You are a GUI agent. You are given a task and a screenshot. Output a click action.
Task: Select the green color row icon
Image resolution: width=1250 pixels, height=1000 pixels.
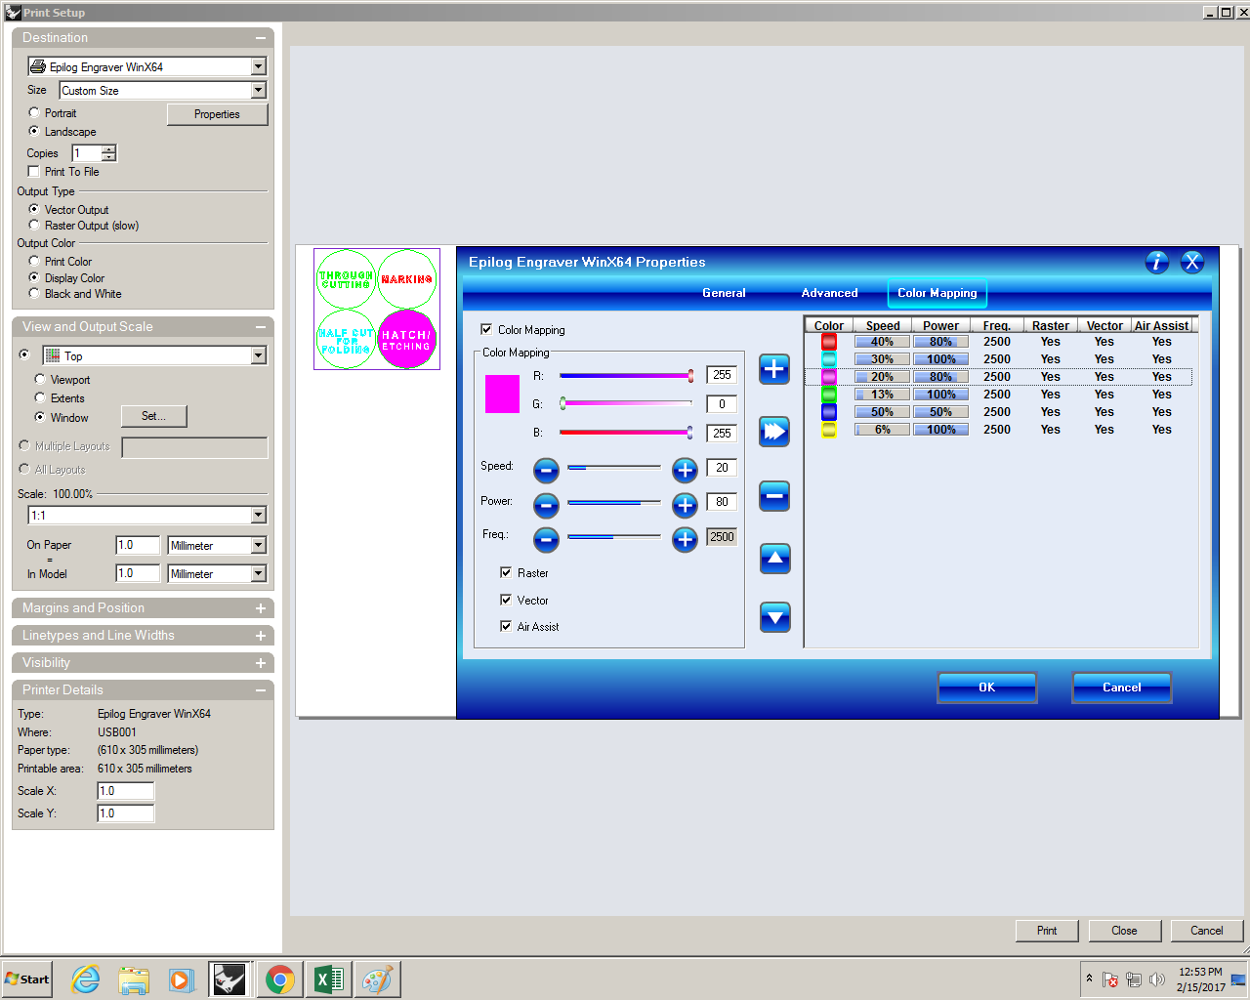point(829,395)
